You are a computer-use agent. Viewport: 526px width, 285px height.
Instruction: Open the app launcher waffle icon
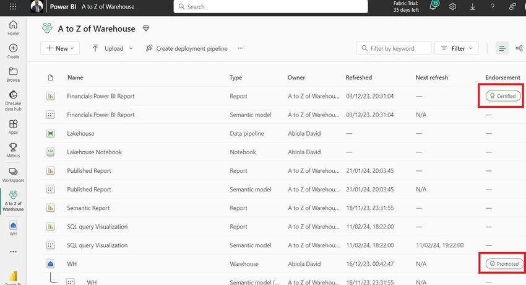(13, 7)
